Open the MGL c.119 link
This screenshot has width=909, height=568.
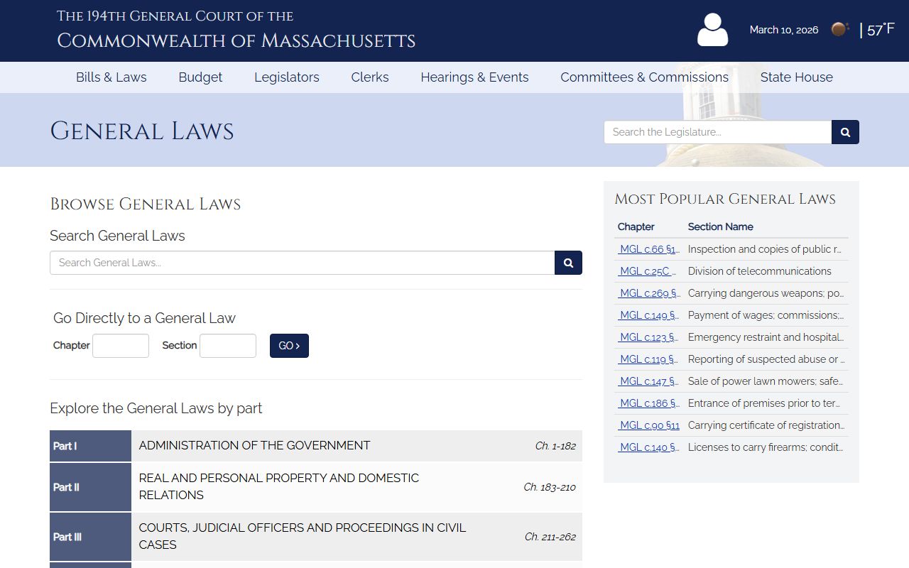(648, 359)
